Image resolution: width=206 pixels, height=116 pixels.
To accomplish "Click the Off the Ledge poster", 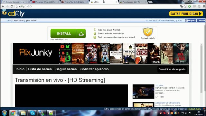I will click(x=142, y=53).
